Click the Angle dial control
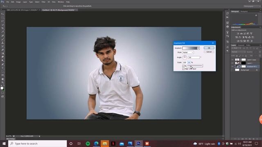The image size is (262, 147). coord(185,57)
